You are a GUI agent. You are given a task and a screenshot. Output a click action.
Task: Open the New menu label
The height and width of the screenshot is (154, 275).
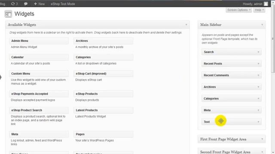(42, 4)
